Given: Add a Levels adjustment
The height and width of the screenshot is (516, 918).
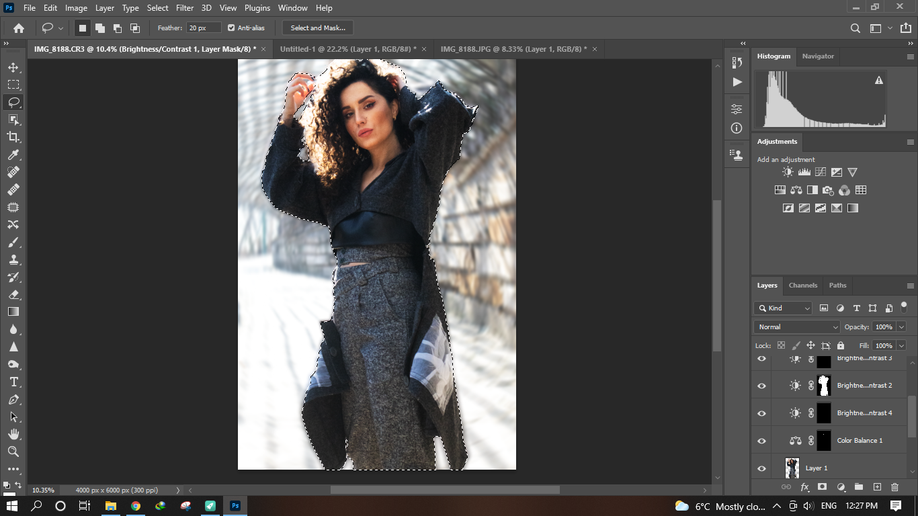Looking at the screenshot, I should point(804,173).
